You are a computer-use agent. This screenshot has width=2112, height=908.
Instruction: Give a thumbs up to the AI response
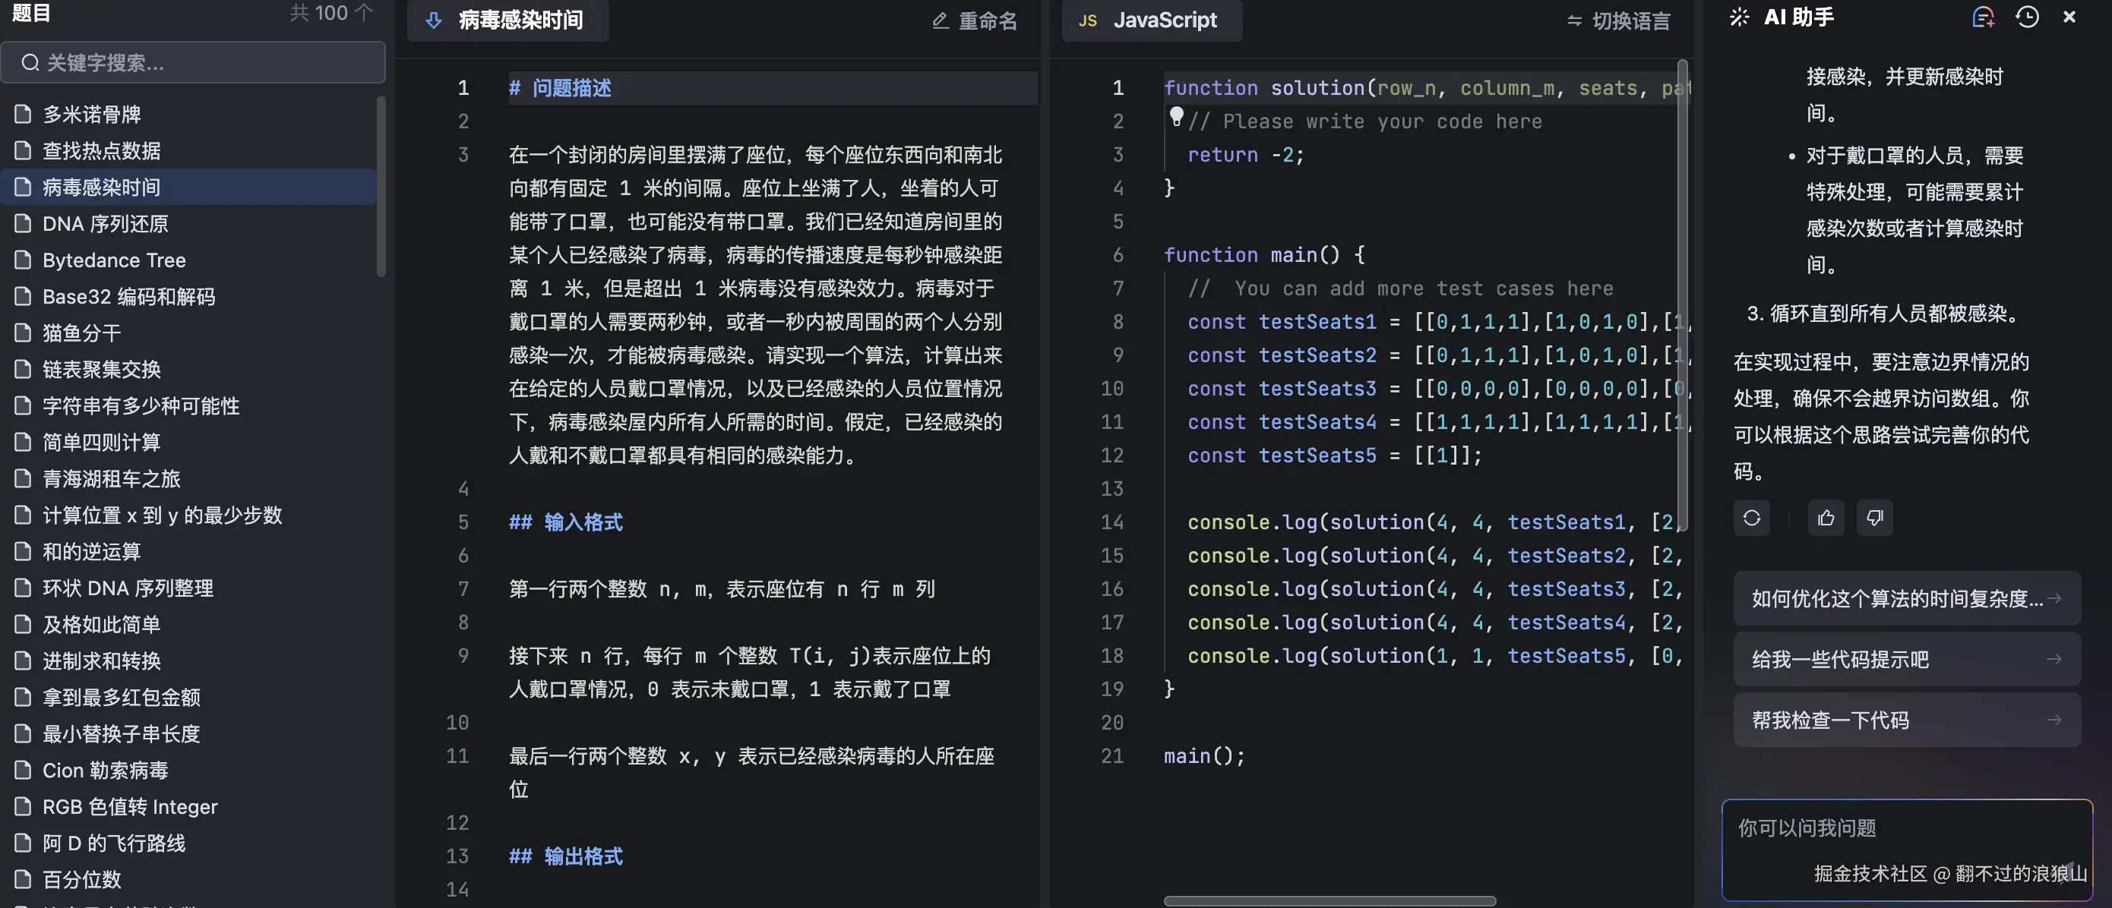[x=1826, y=518]
